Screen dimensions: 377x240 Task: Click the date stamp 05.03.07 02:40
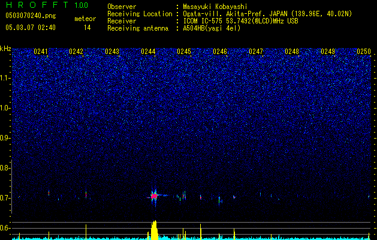point(31,28)
